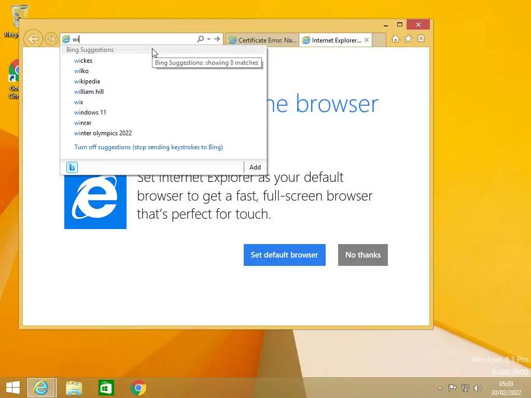Maximize the Internet Explorer window

(400, 25)
